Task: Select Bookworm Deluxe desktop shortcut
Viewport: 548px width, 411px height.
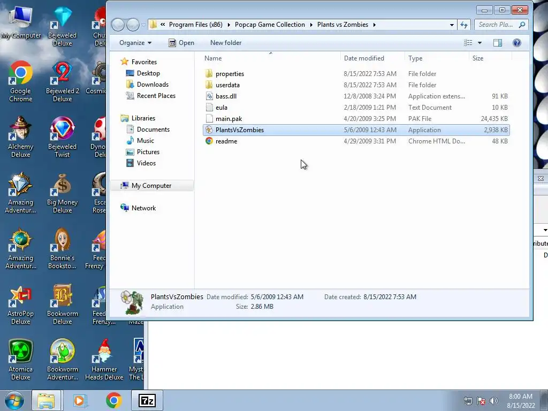Action: point(62,304)
